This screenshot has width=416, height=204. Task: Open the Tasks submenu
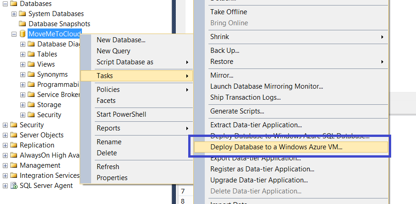click(136, 76)
